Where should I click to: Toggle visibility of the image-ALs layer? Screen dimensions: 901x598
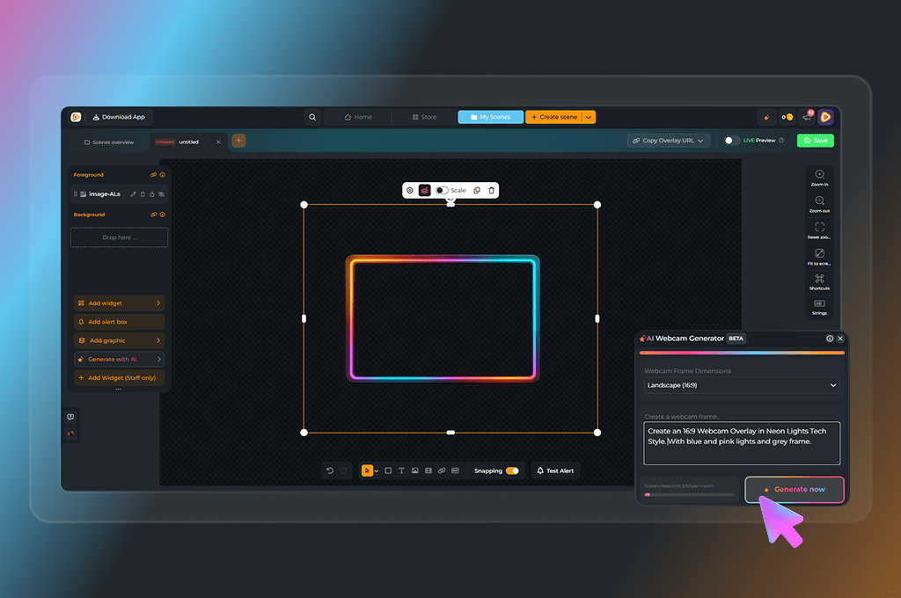161,193
